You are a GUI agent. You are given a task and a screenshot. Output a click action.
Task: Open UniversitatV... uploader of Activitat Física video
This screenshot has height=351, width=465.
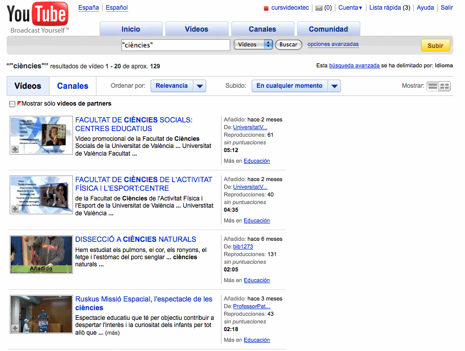(250, 187)
